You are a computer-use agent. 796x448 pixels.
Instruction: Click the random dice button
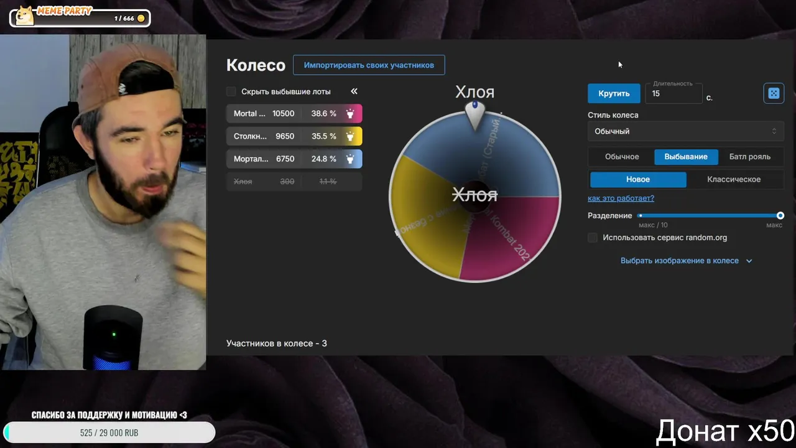774,93
